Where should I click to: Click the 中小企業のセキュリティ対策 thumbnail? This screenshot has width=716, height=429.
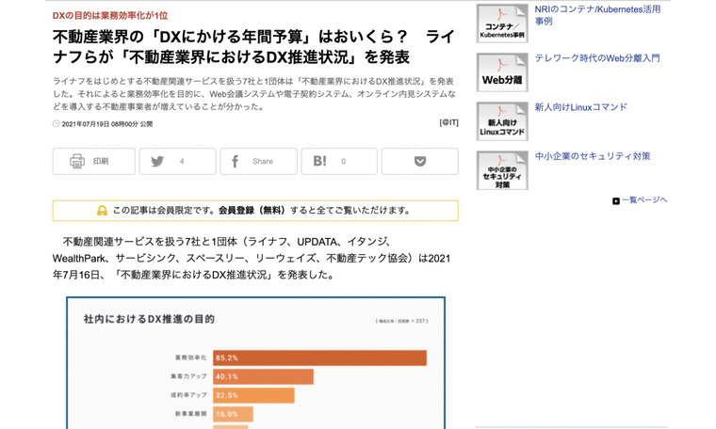pos(502,170)
